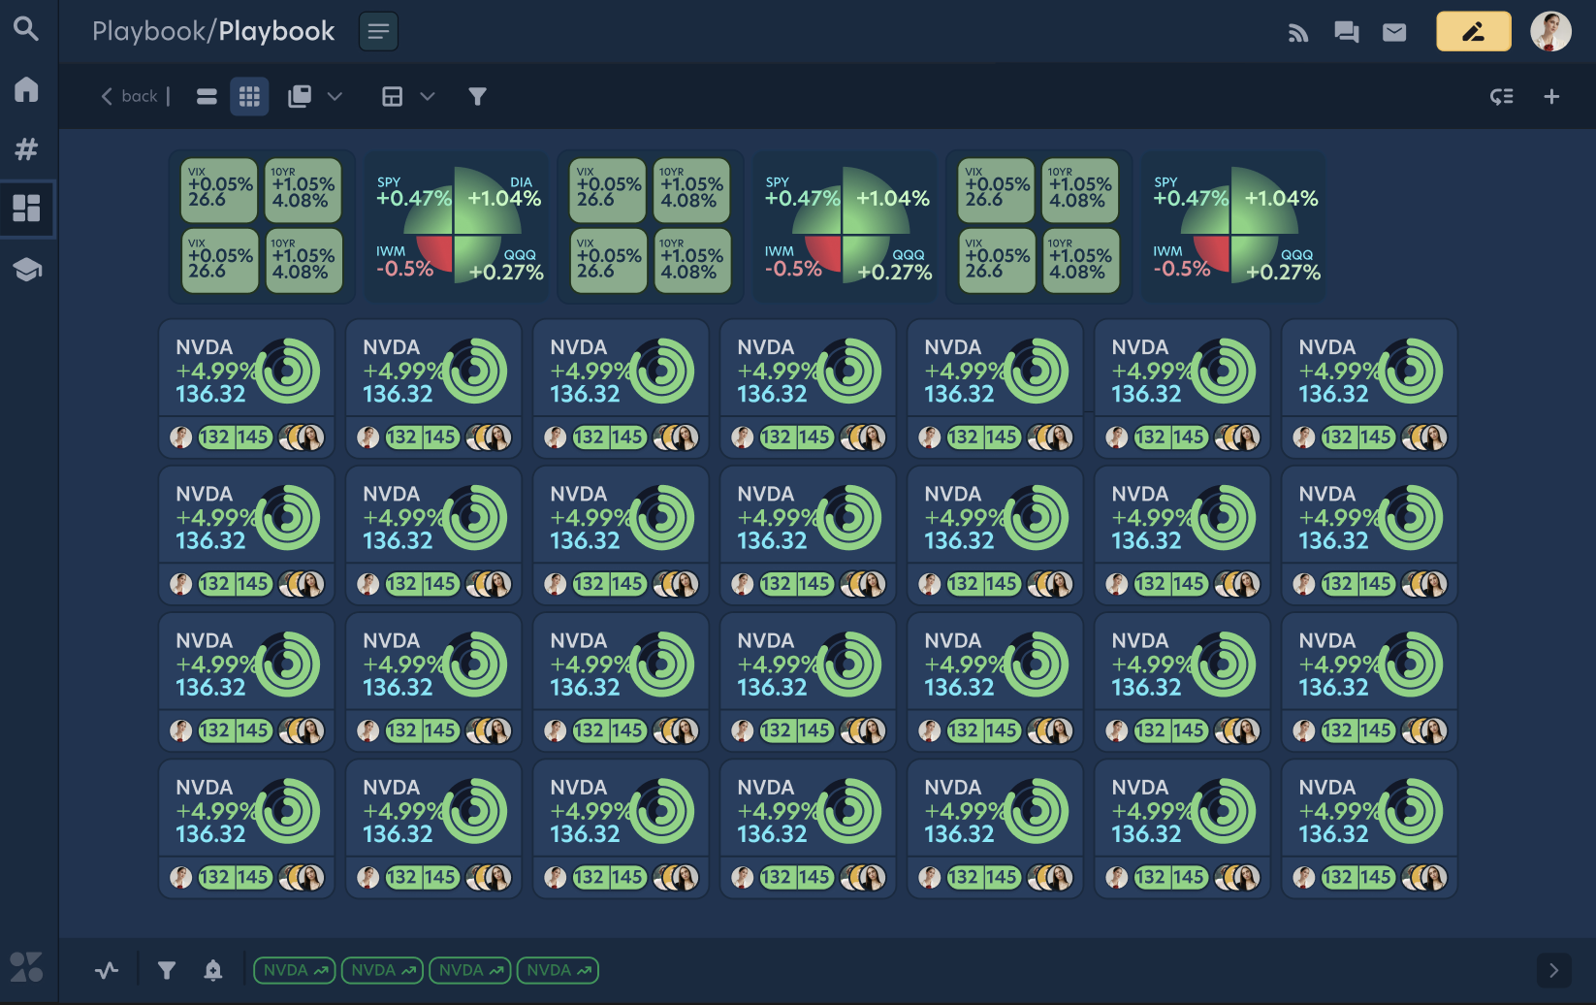Switch to grid view
Screen dimensions: 1596x1005
click(x=249, y=96)
